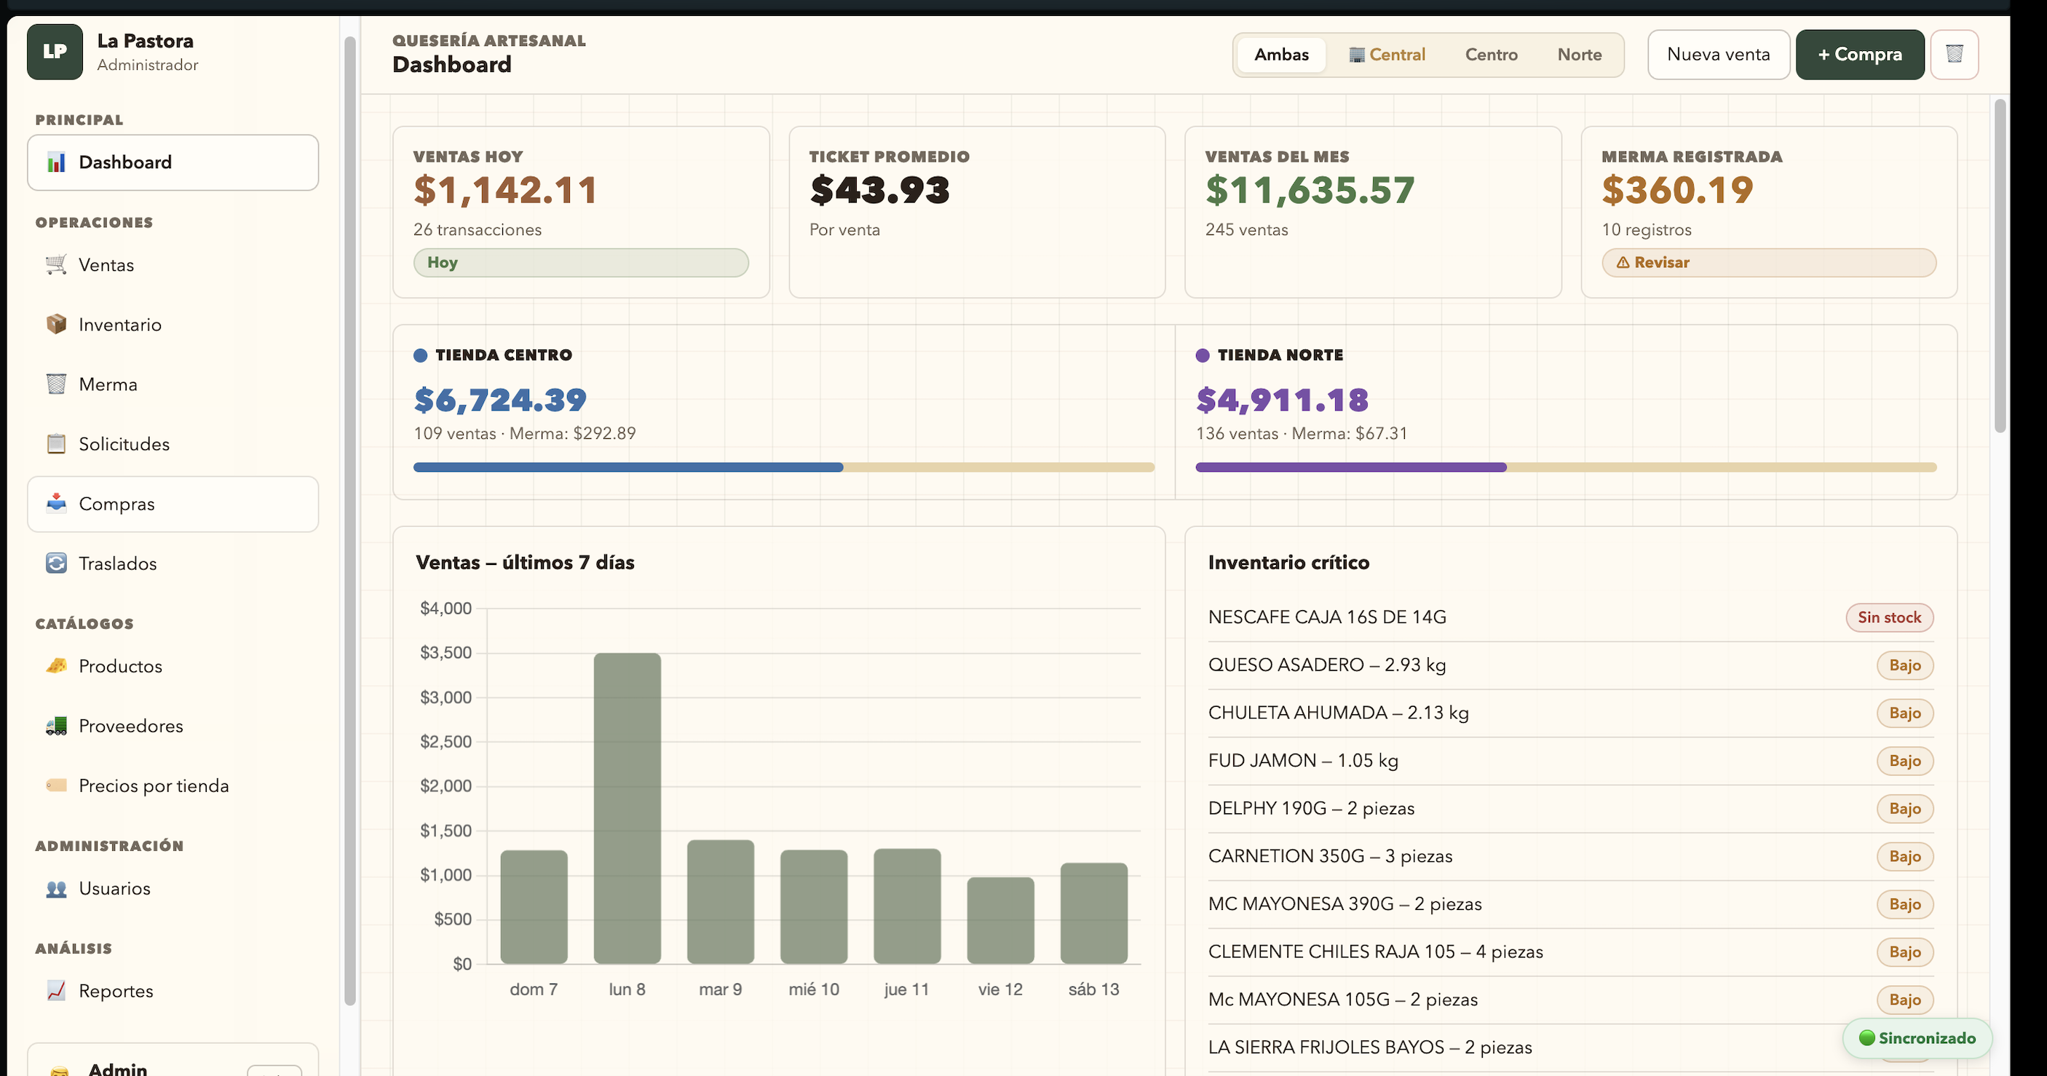
Task: Click the Merma trash bin sidebar icon
Action: click(55, 384)
